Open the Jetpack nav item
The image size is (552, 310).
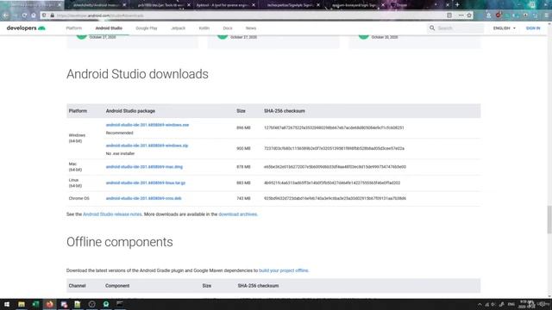179,28
